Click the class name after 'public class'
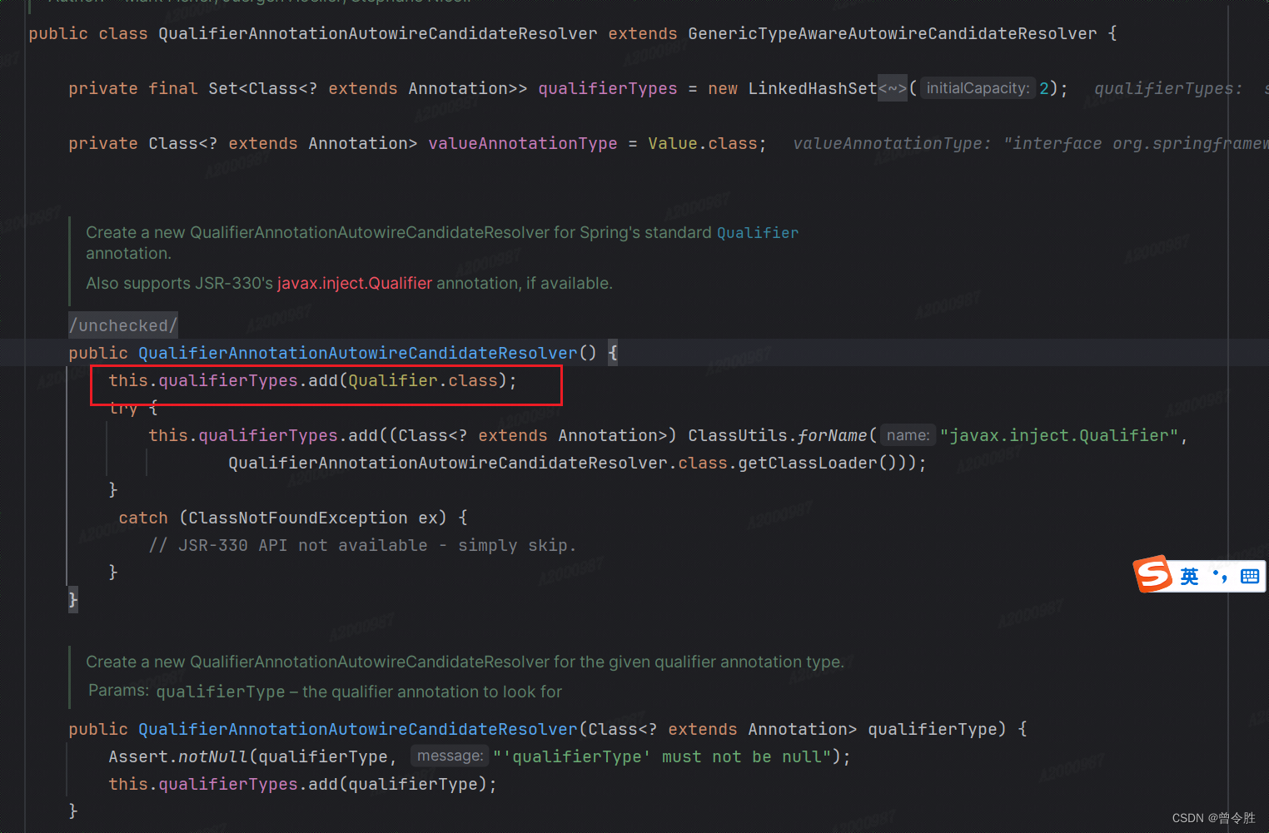Viewport: 1269px width, 833px height. (378, 33)
